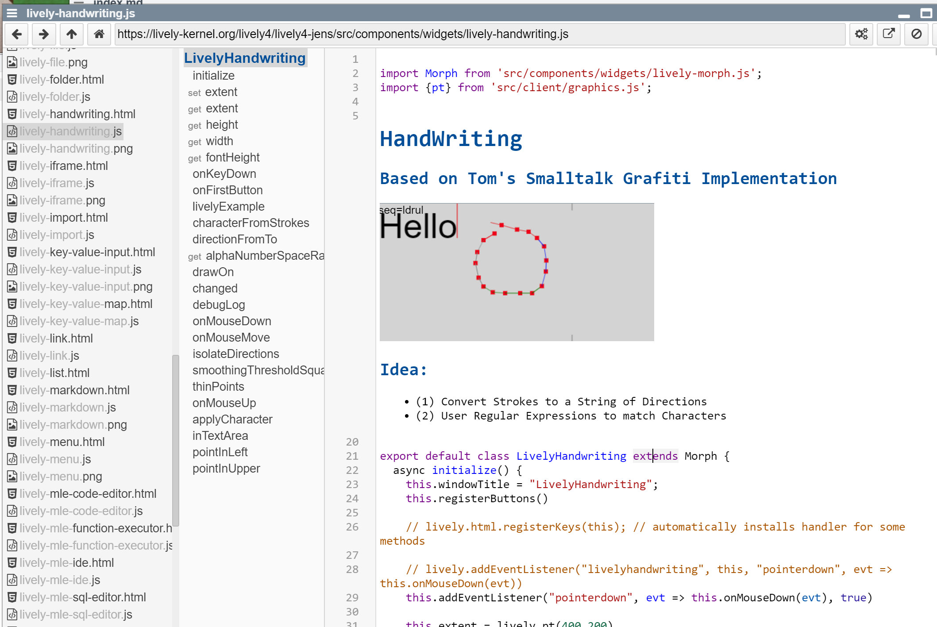The width and height of the screenshot is (937, 627).
Task: Open the hamburger menu in title bar
Action: (x=12, y=13)
